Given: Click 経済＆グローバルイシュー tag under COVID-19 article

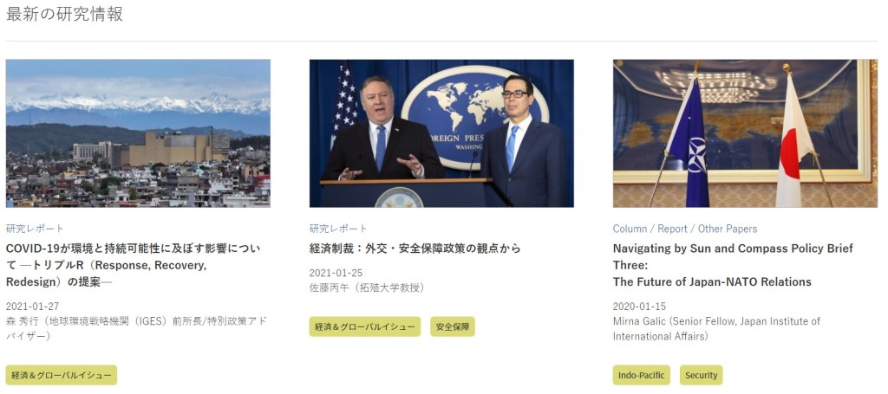Looking at the screenshot, I should click(61, 375).
